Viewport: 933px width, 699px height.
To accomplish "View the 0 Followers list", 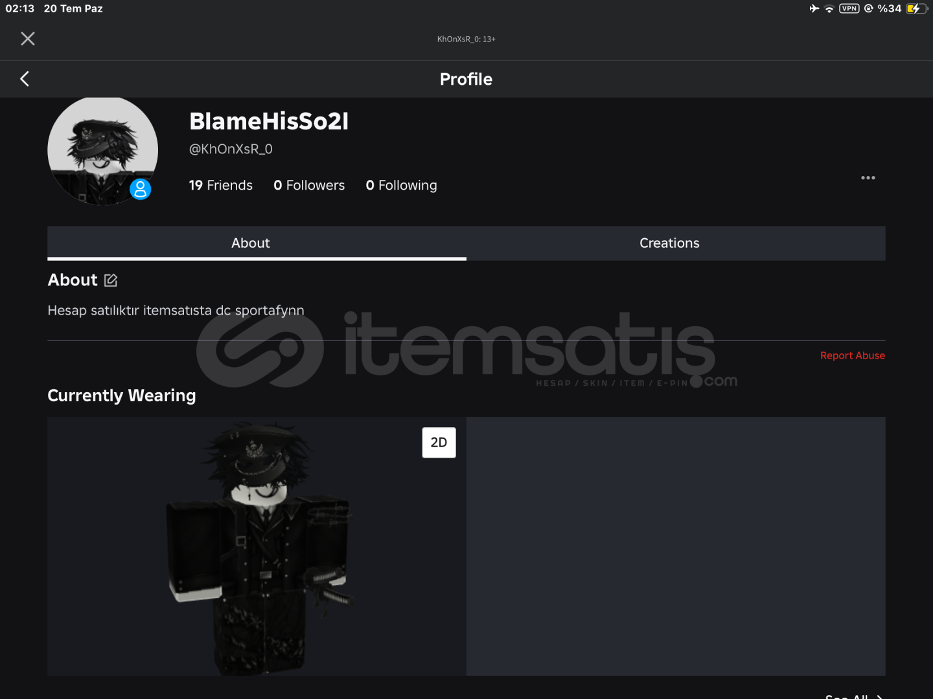I will pos(309,186).
